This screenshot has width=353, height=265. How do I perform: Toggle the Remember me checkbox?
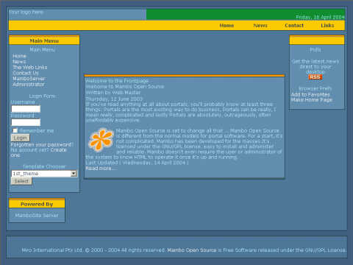click(x=15, y=130)
